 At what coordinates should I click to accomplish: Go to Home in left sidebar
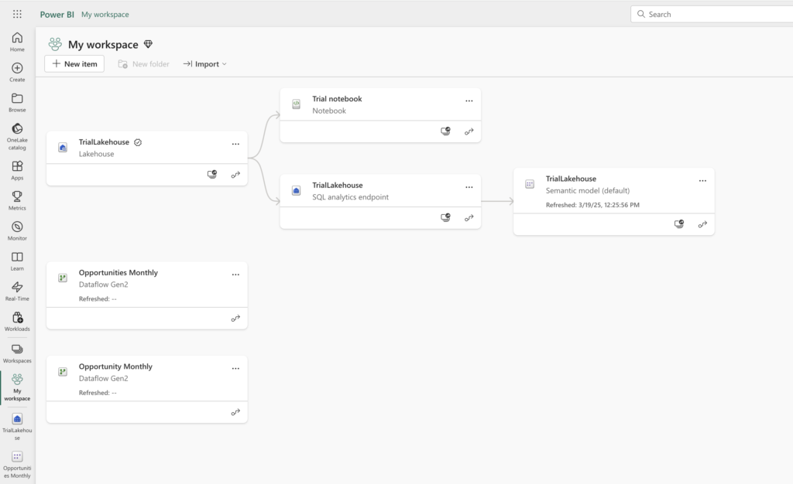pyautogui.click(x=17, y=42)
